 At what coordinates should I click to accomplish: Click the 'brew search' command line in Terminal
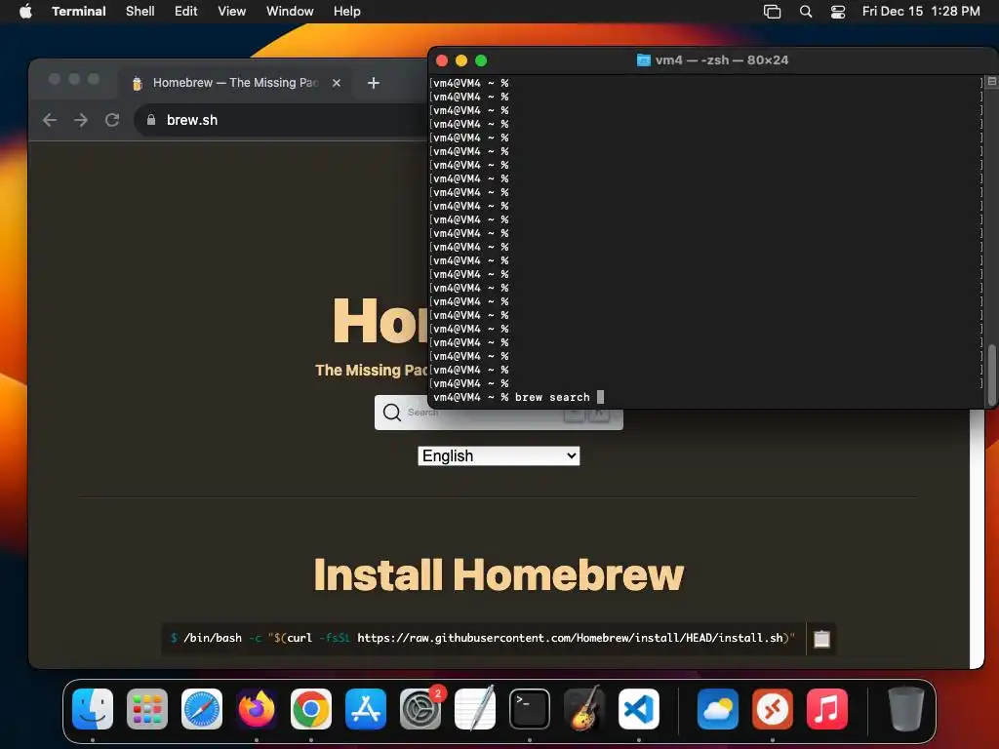click(x=552, y=398)
